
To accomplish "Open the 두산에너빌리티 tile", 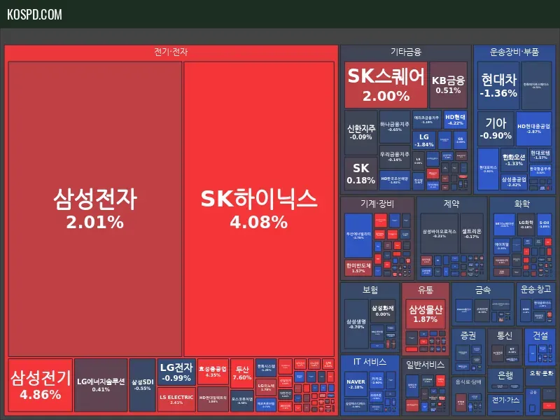I will click(x=358, y=235).
